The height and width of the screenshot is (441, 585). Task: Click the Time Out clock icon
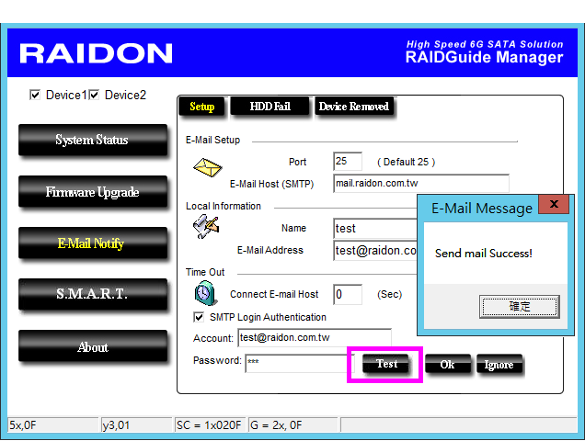(x=205, y=293)
